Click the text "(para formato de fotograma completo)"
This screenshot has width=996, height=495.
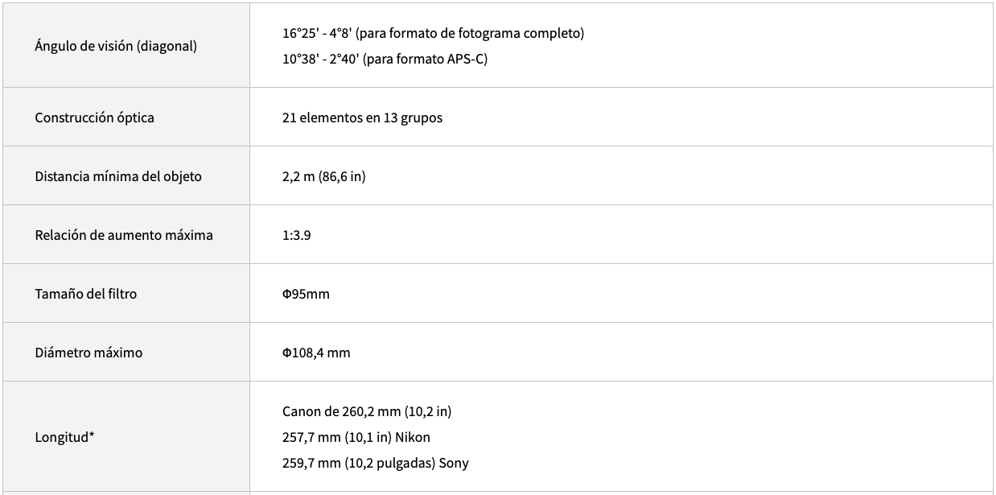(470, 33)
